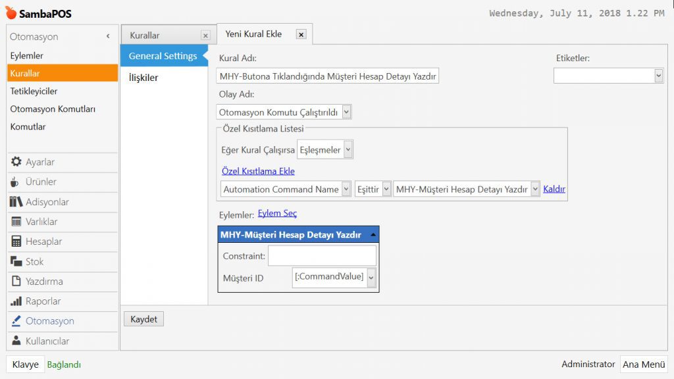Open Hesaplar using the calculator icon
Screen dimensions: 674x379
[x=16, y=241]
